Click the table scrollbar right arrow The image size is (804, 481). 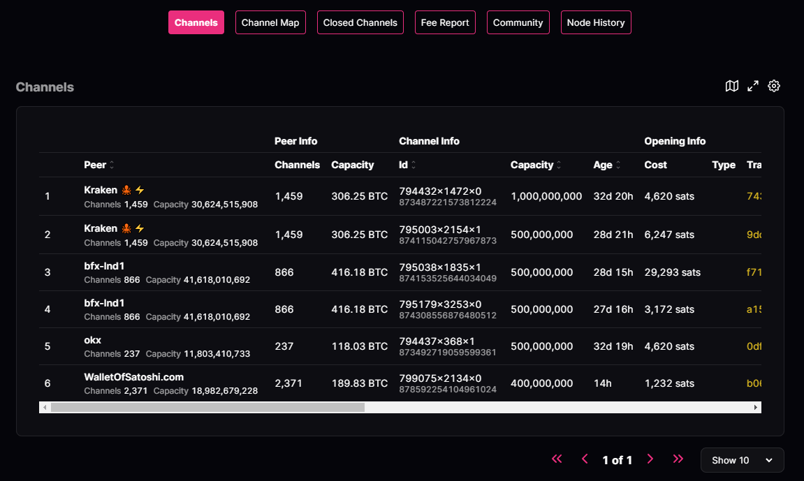coord(756,407)
